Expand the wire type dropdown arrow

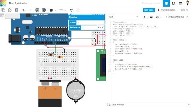[66, 10]
